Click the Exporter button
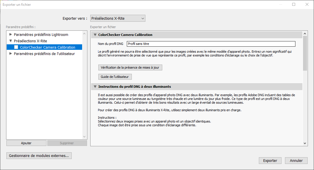 click(270, 161)
